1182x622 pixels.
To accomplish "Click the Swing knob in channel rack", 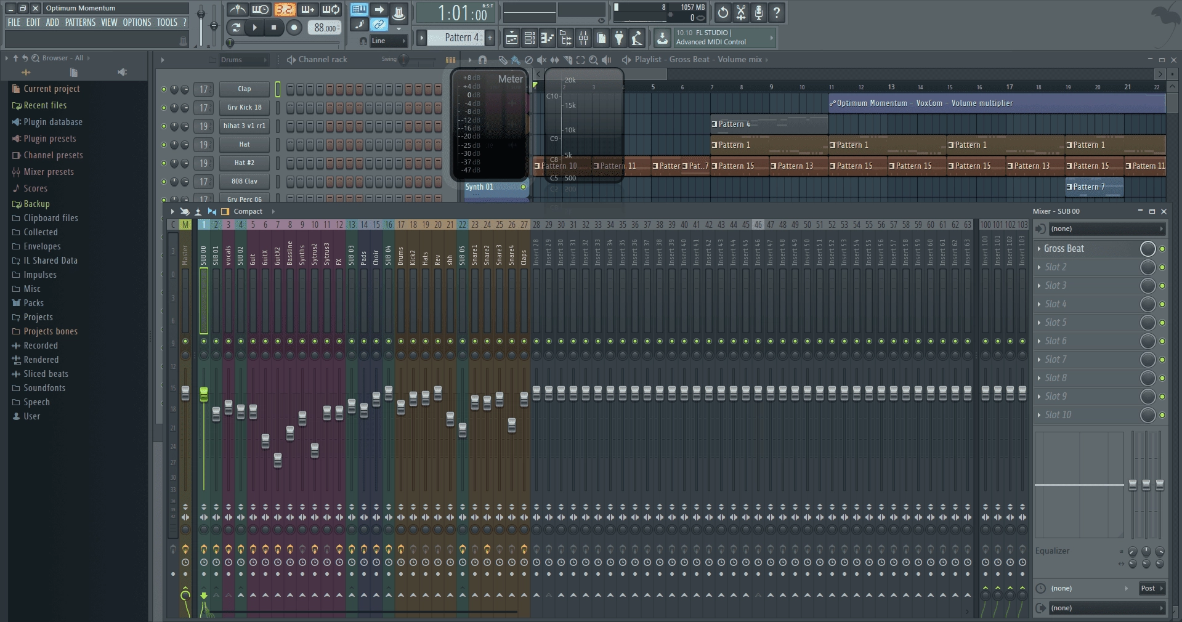I will coord(404,60).
